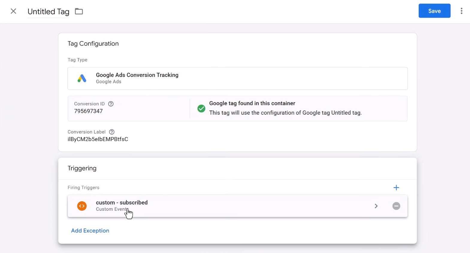Add a firing trigger with plus icon

396,188
